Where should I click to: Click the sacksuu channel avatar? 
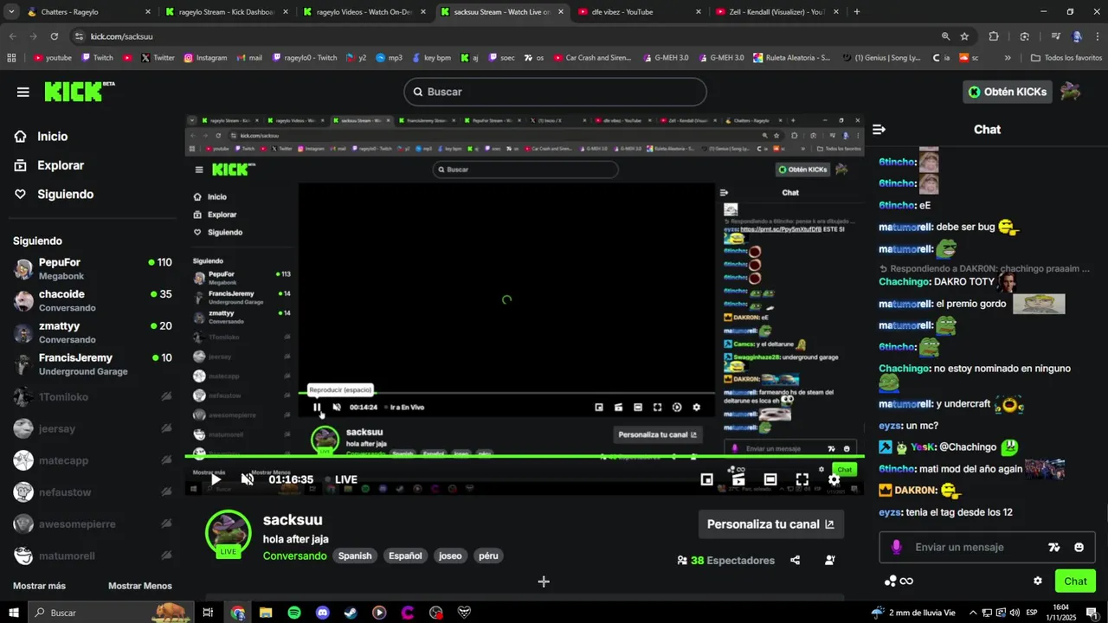point(228,531)
